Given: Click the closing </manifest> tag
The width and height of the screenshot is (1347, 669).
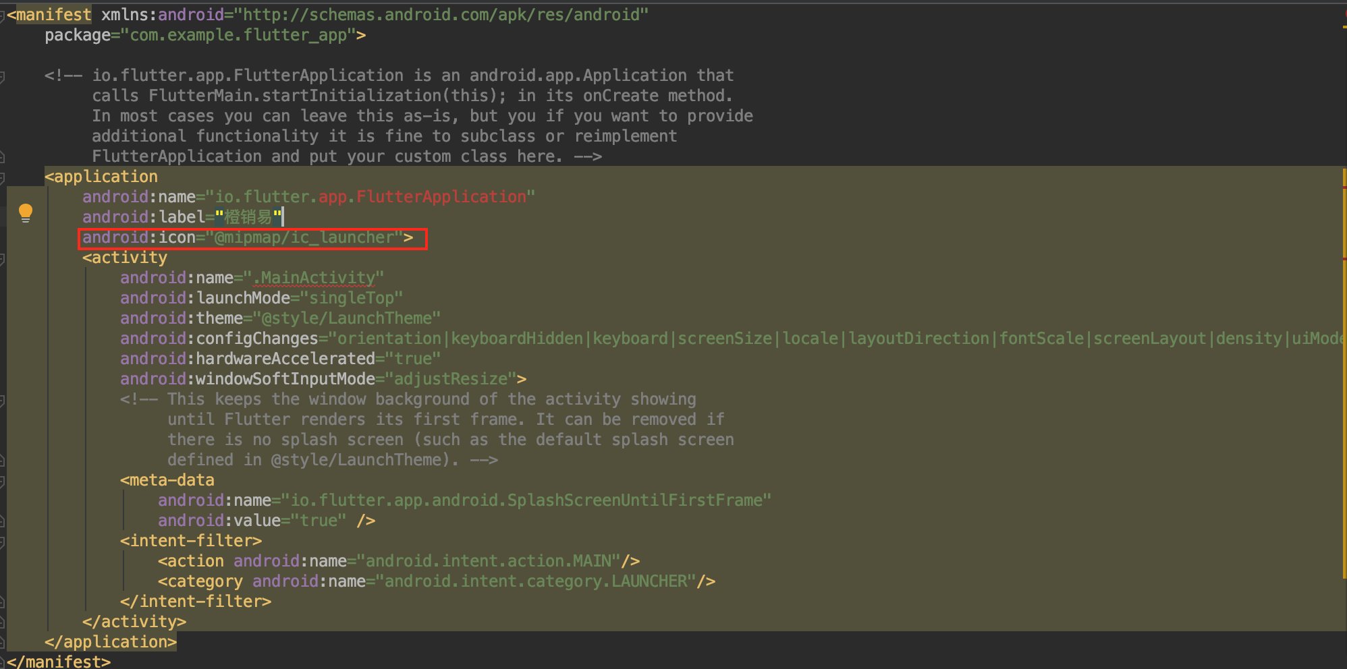Looking at the screenshot, I should pyautogui.click(x=59, y=661).
